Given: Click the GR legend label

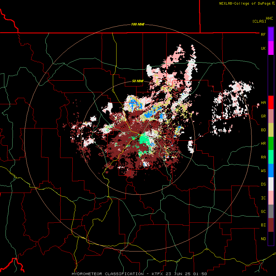Looking at the screenshot, I should point(263,116).
